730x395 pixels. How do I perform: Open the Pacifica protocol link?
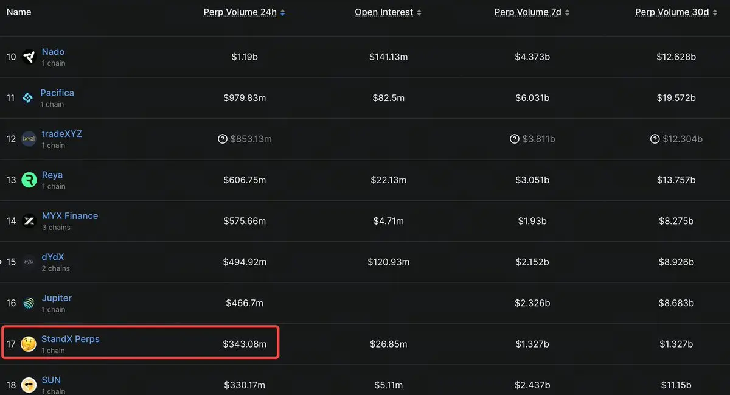tap(57, 93)
